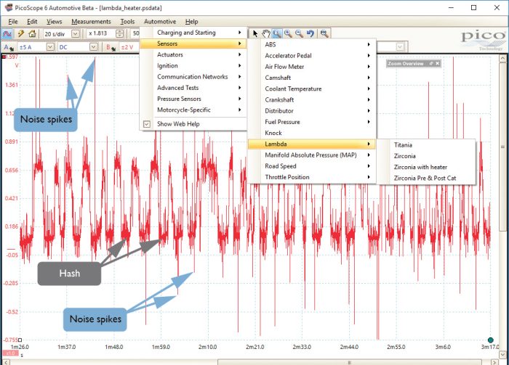509x365 pixels.
Task: Open the timebase 20 s/div dropdown
Action: click(x=76, y=33)
